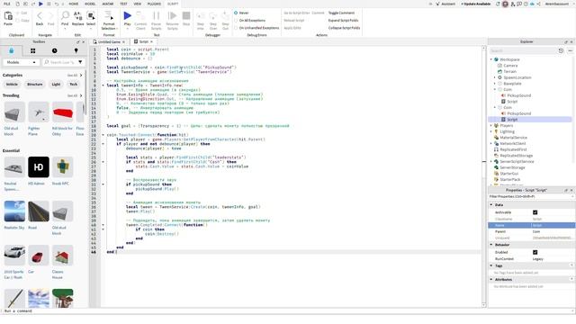The width and height of the screenshot is (576, 324).
Task: Select Terrain in the Explorer
Action: click(x=509, y=72)
